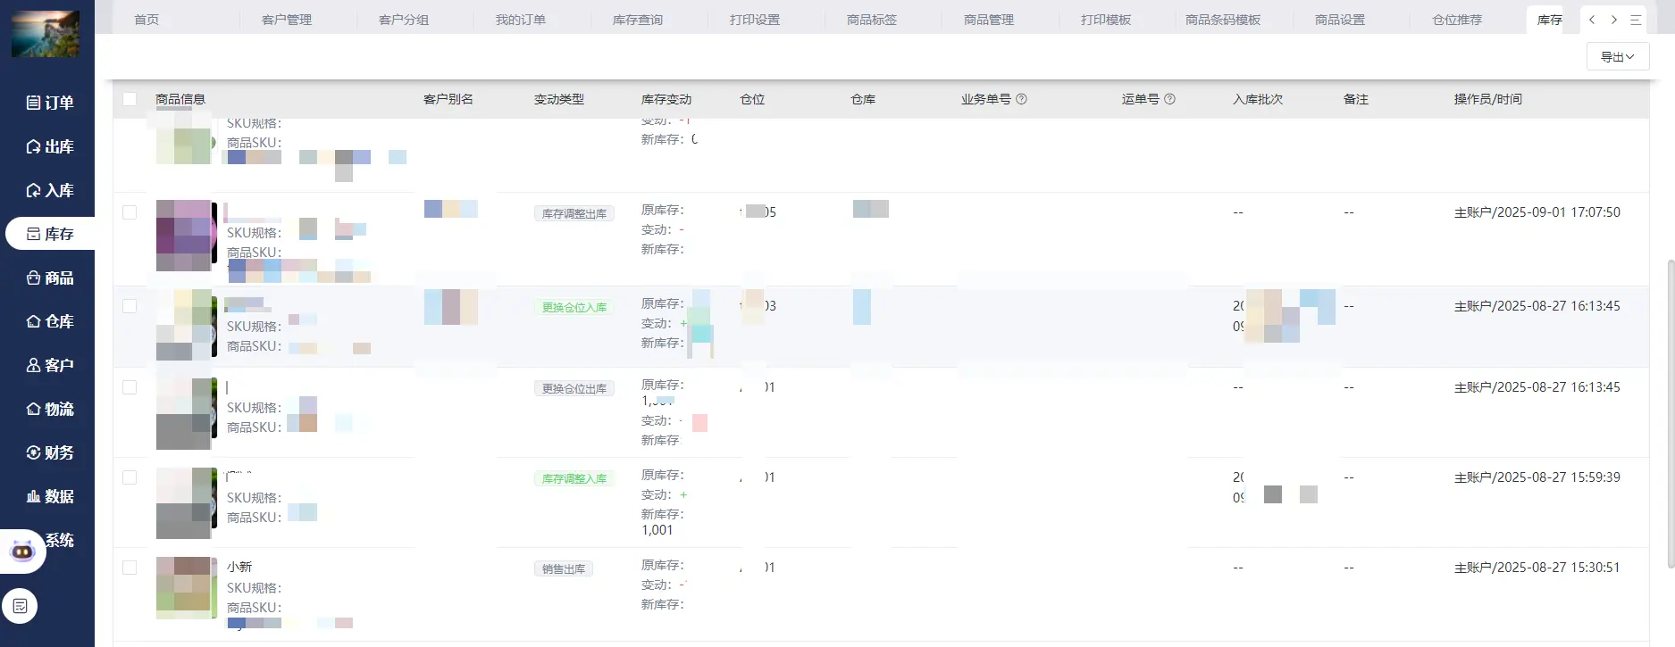Click the document note icon at sidebar bottom

pos(20,606)
